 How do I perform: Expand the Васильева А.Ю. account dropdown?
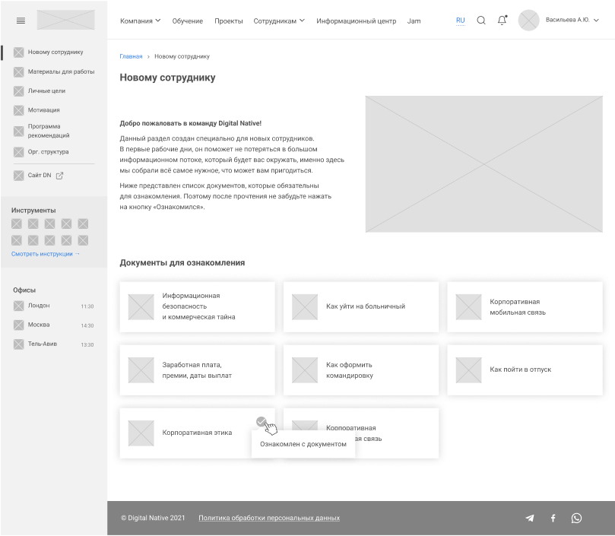[596, 20]
